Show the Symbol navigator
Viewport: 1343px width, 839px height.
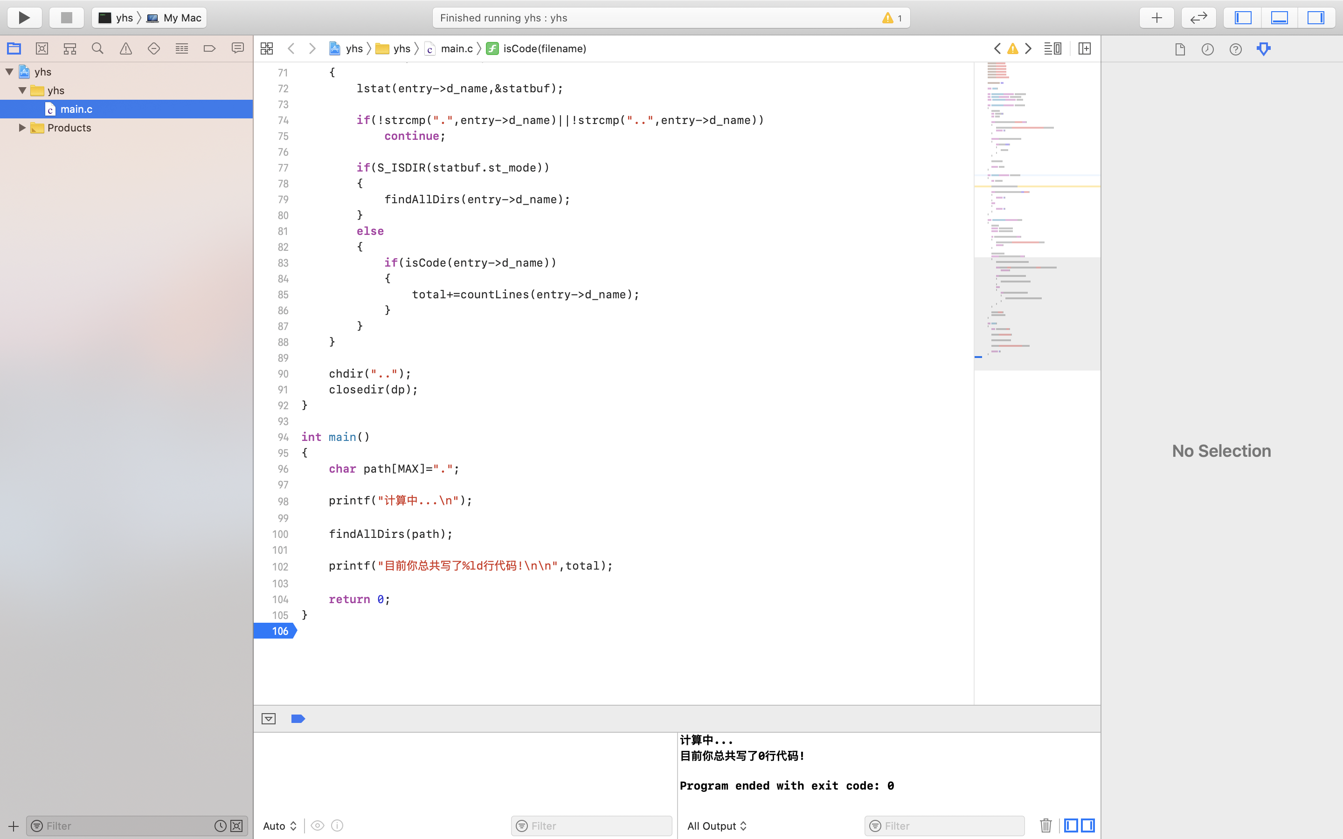pos(70,49)
